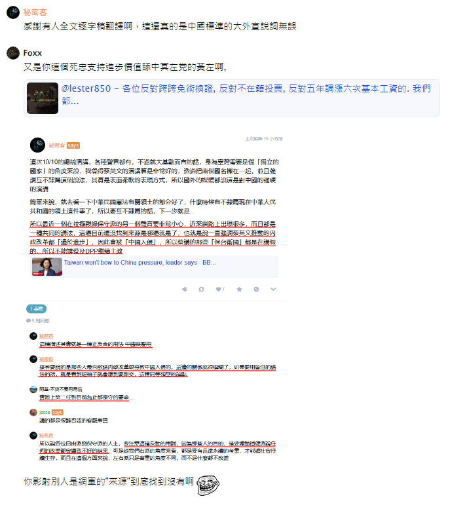Open jesse's avatar in the replies

33,412
